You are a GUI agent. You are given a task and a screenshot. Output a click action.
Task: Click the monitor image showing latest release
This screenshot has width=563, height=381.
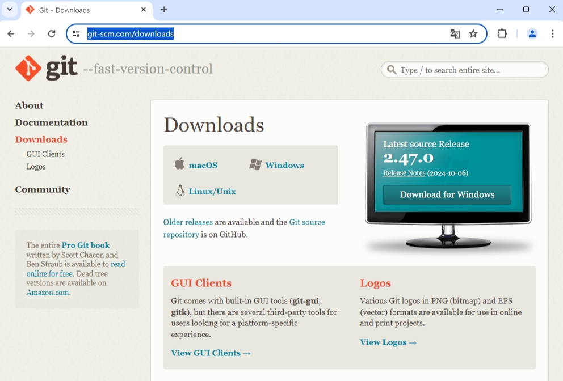click(x=448, y=186)
